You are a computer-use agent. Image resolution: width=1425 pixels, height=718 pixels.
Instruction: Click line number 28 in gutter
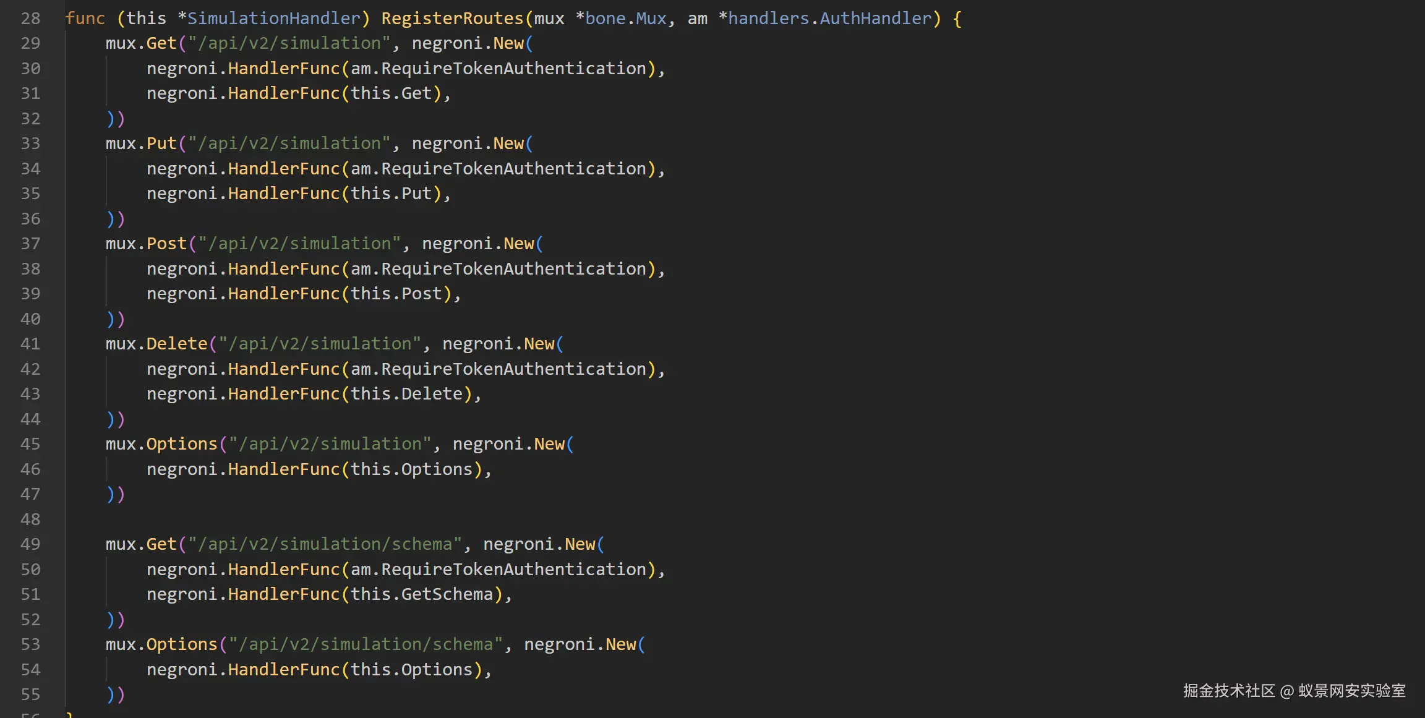[30, 19]
